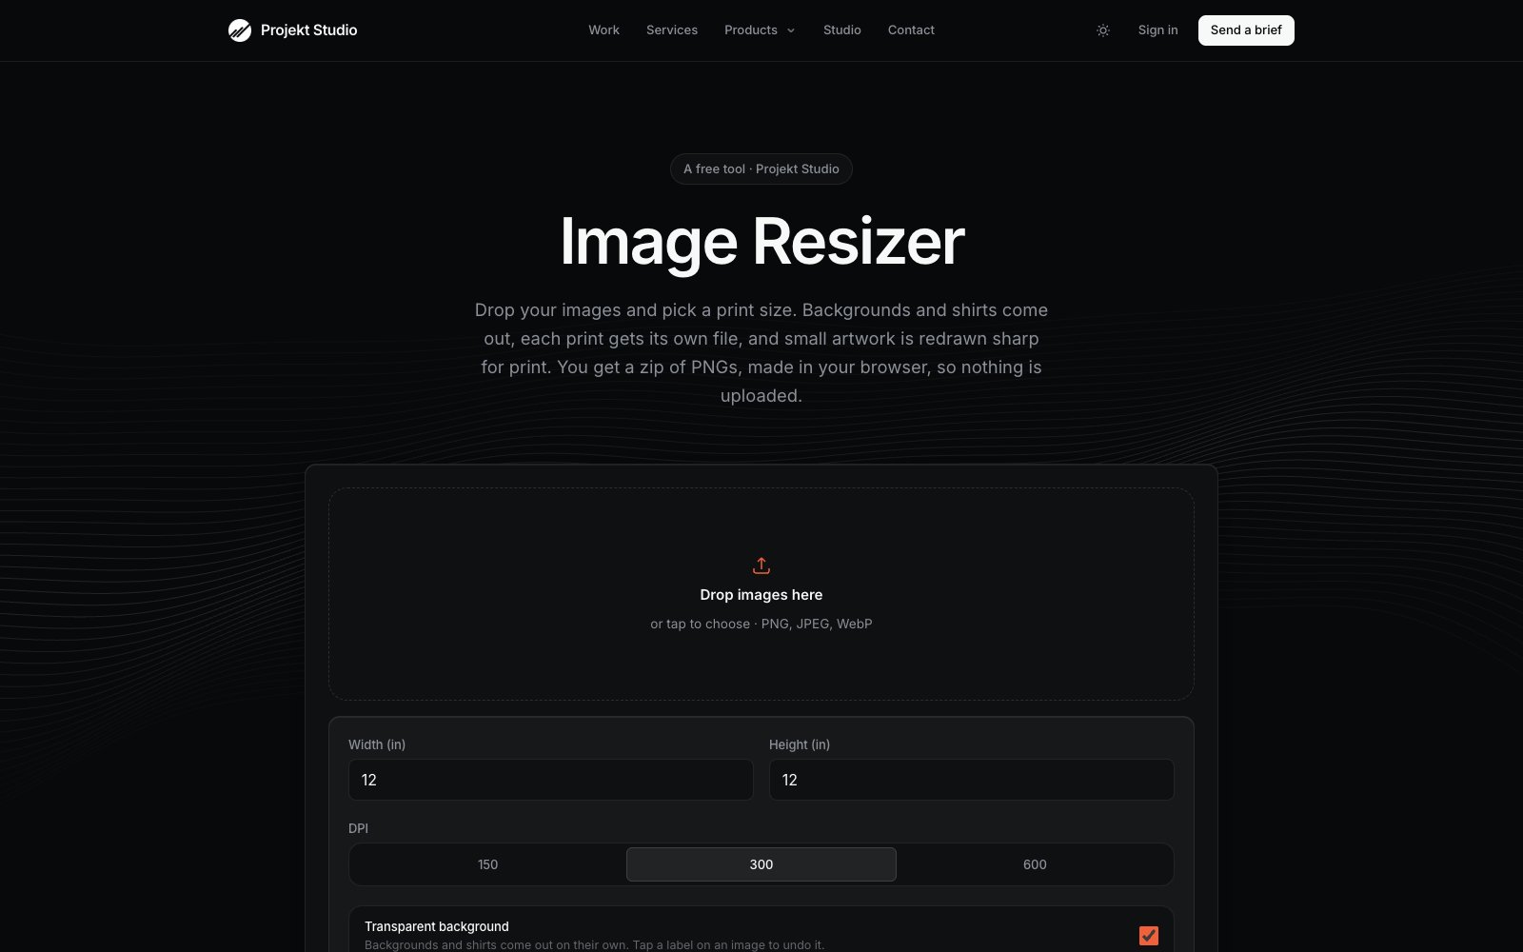
Task: Go to the Services page
Action: (x=672, y=30)
